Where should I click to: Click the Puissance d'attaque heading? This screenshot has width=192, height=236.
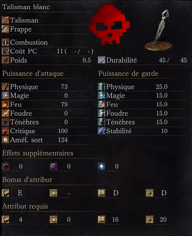tap(33, 74)
